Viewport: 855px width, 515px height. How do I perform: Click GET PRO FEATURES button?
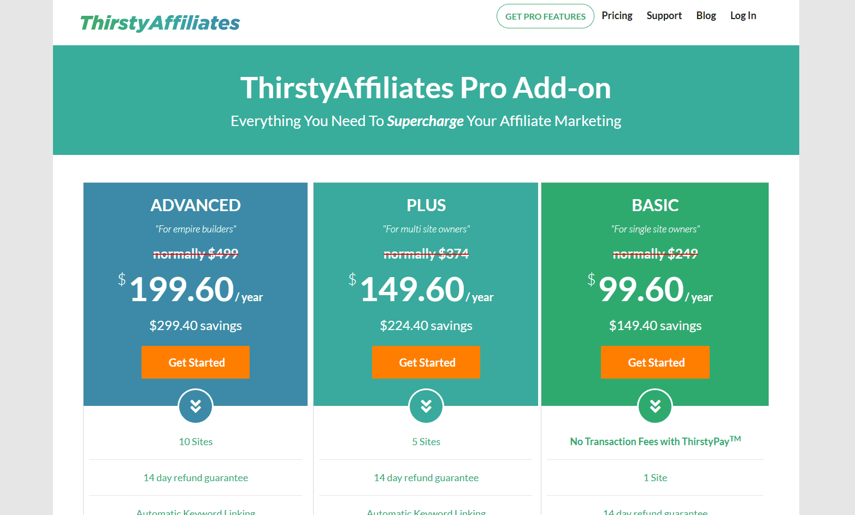point(545,16)
